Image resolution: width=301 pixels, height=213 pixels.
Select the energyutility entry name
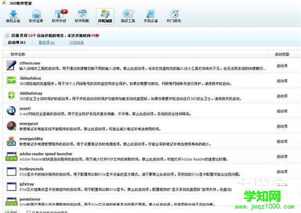31,139
